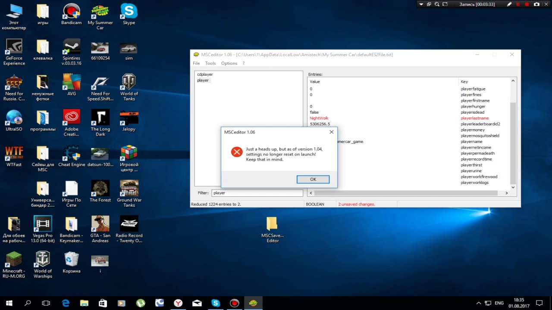Select the Spintires desktop shortcut
Viewport: 552px width, 310px height.
click(x=72, y=53)
